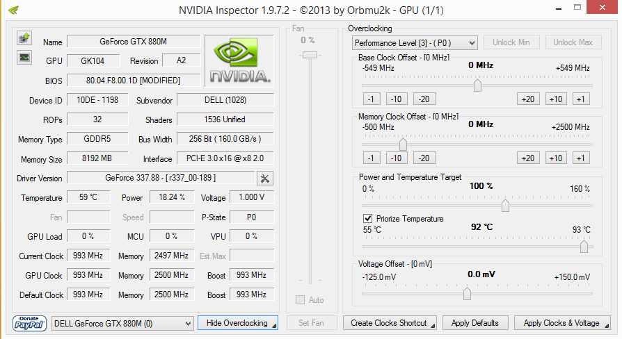Click Memory Clock Offset +20 button
The image size is (622, 339).
tap(528, 158)
